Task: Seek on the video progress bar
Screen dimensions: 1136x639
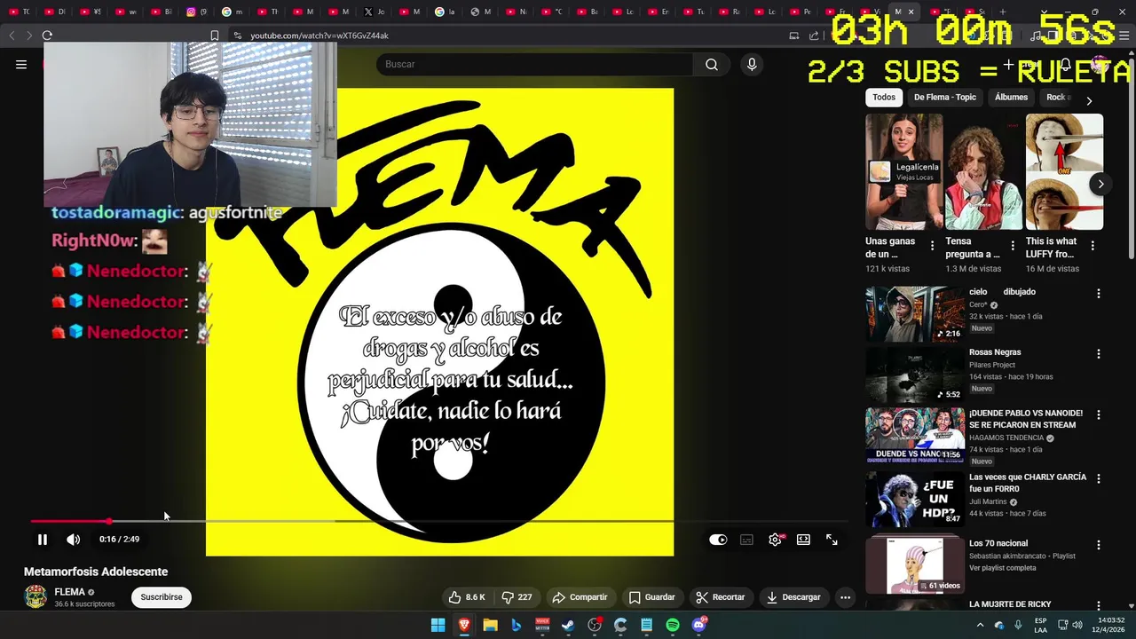Action: click(439, 521)
